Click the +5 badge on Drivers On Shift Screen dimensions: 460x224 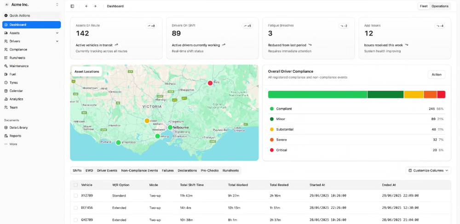[x=247, y=26]
